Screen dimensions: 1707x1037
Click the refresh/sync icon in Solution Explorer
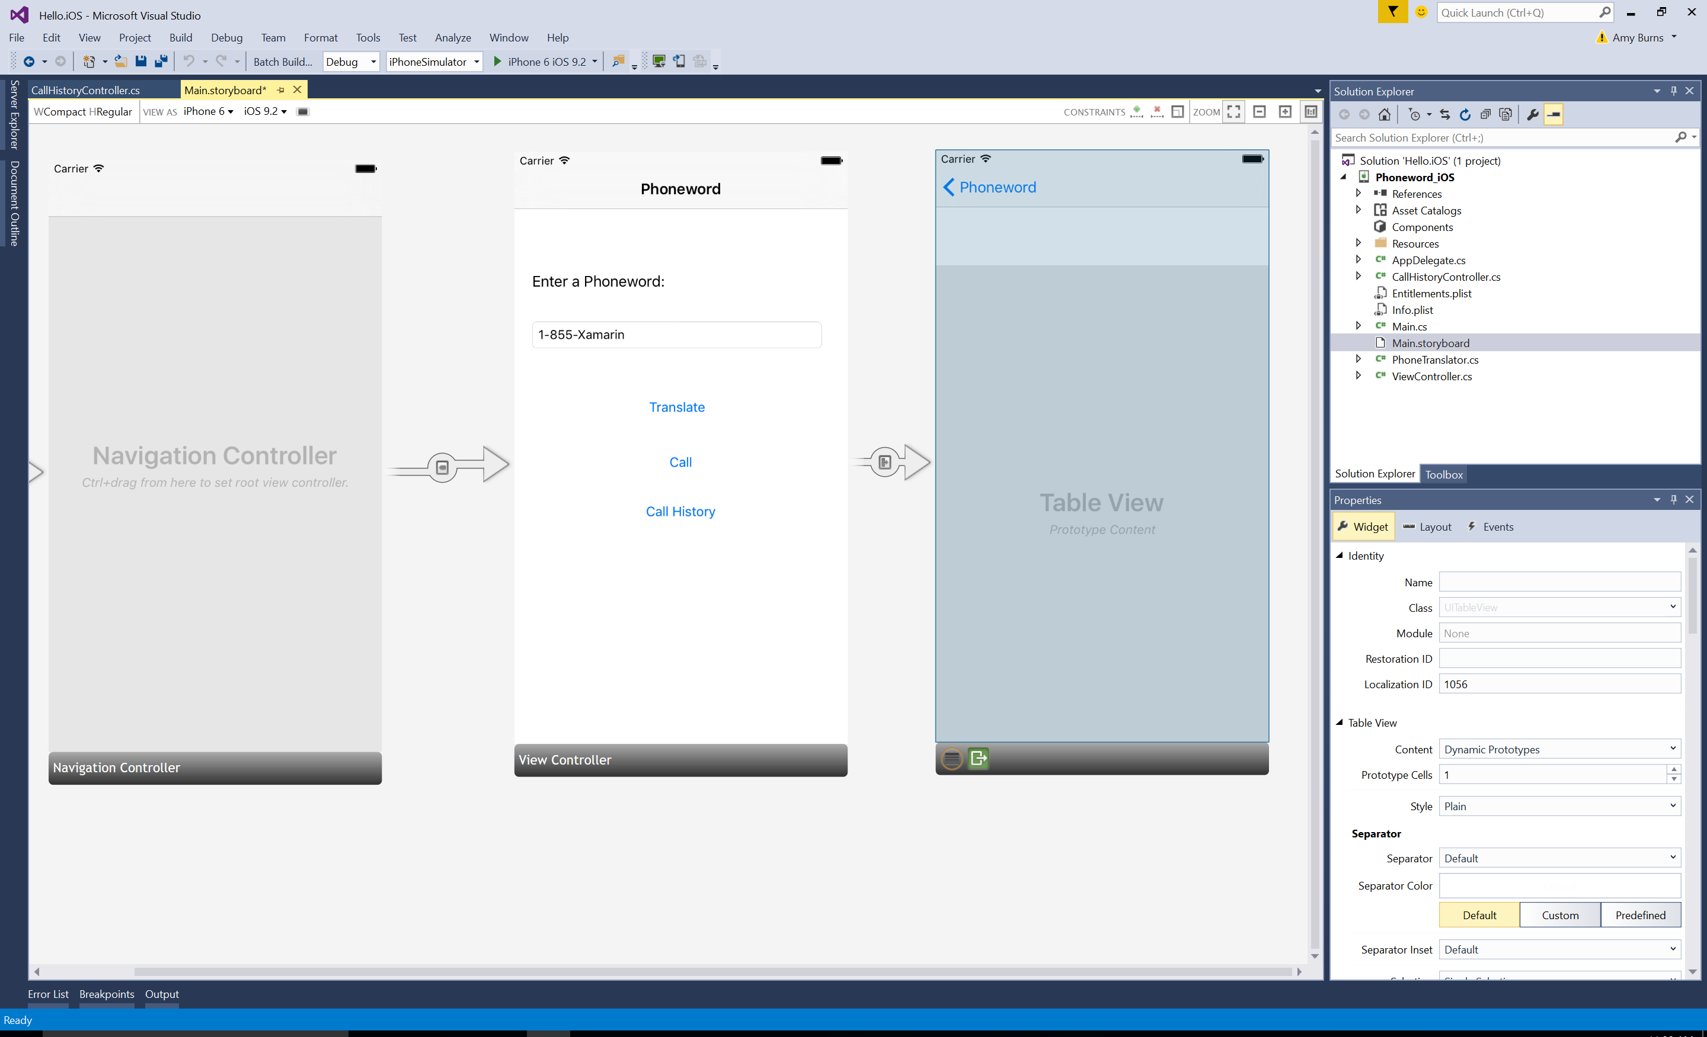[x=1463, y=113]
